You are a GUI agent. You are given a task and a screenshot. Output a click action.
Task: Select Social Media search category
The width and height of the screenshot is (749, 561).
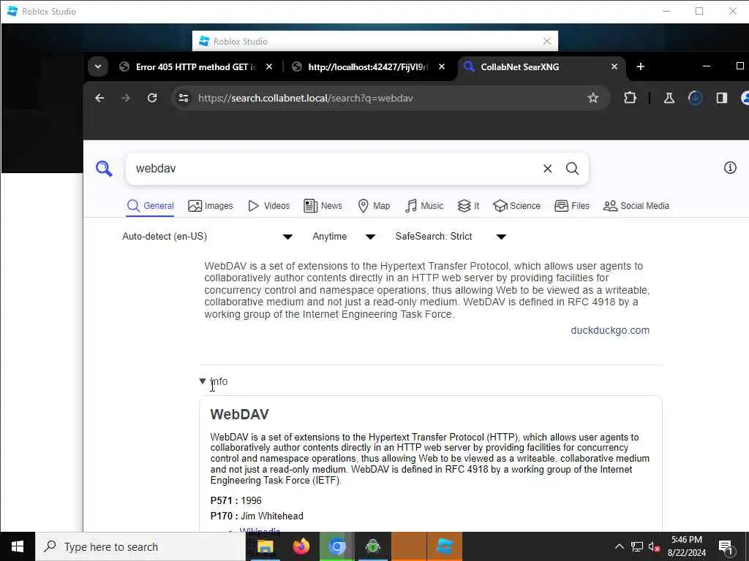pos(636,205)
